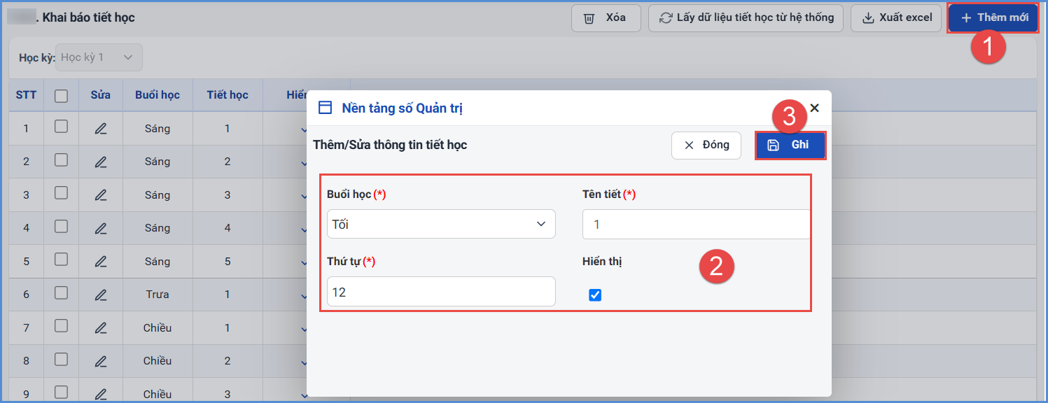Toggle the Hiển thị checkbox

click(x=595, y=295)
